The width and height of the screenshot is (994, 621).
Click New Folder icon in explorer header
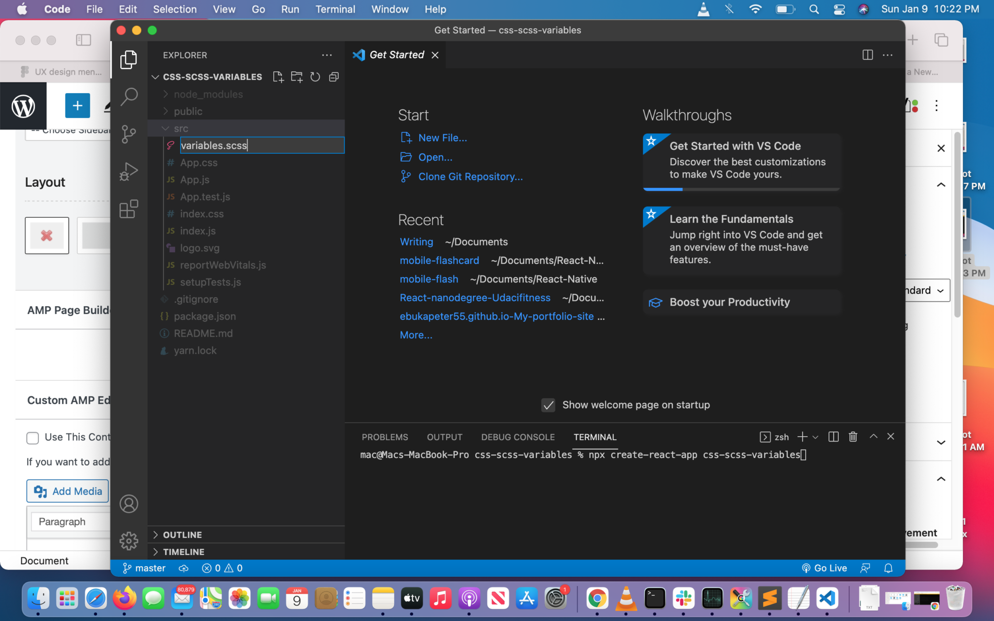pyautogui.click(x=297, y=77)
